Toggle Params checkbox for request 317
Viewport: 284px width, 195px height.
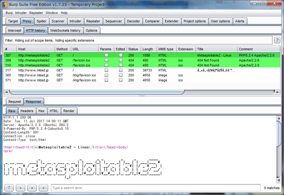pos(106,70)
